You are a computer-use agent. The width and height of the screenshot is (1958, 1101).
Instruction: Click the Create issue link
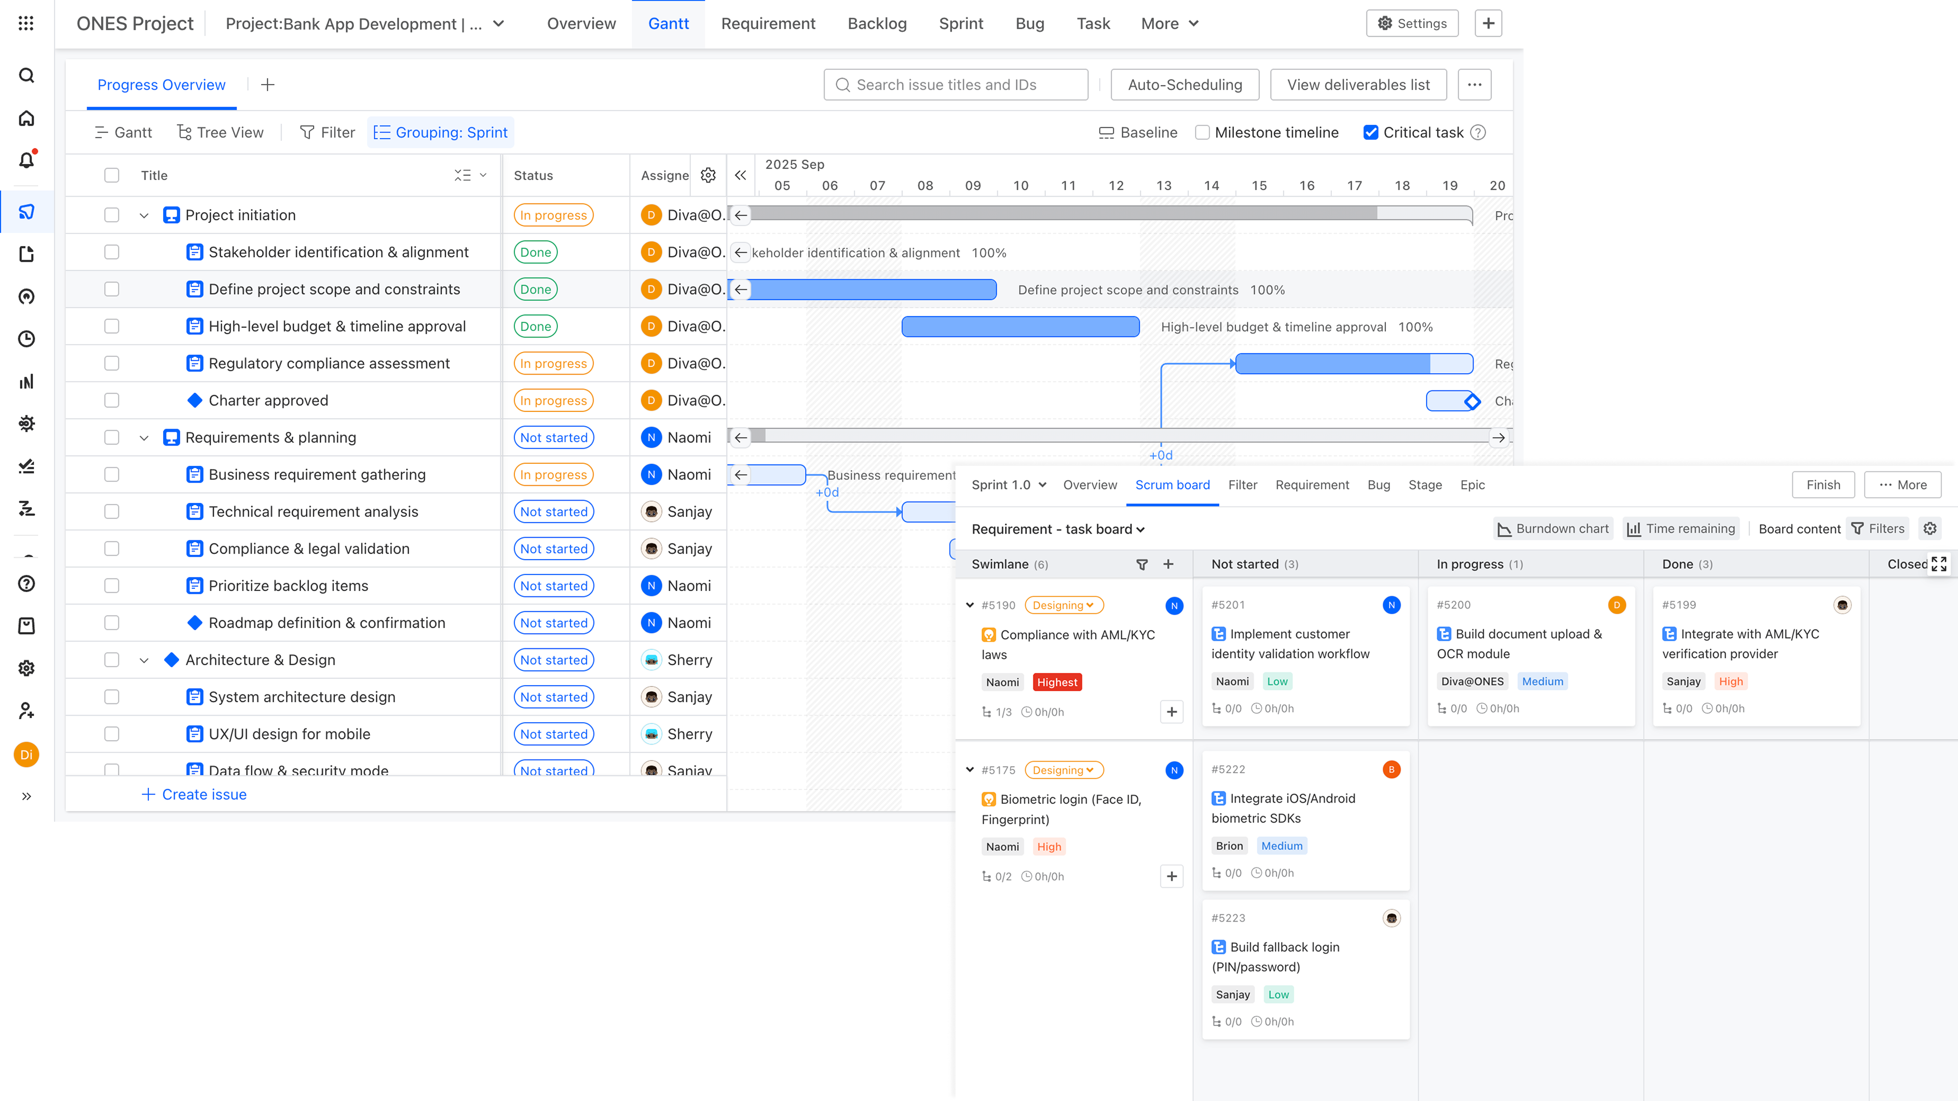[194, 794]
